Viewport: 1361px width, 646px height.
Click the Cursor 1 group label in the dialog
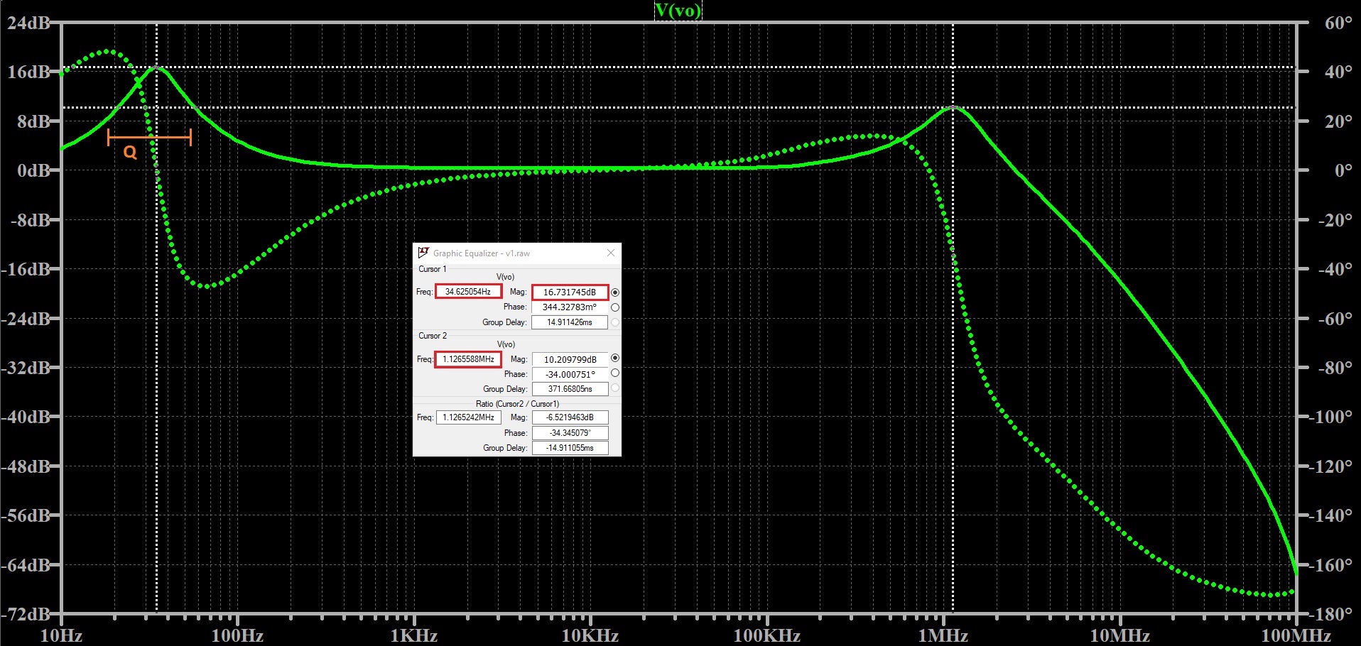[x=433, y=269]
